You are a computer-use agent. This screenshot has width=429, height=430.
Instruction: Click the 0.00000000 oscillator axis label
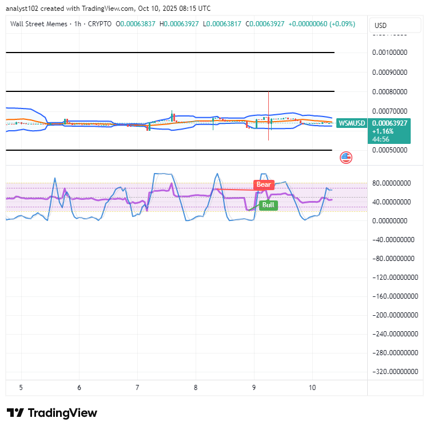[x=390, y=221]
